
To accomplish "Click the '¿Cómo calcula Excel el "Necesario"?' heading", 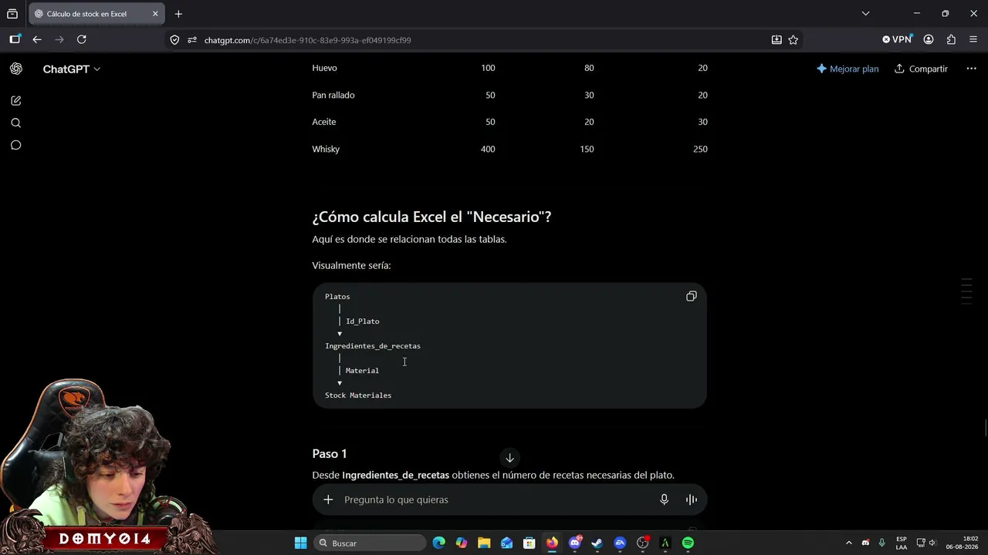I will [x=431, y=217].
